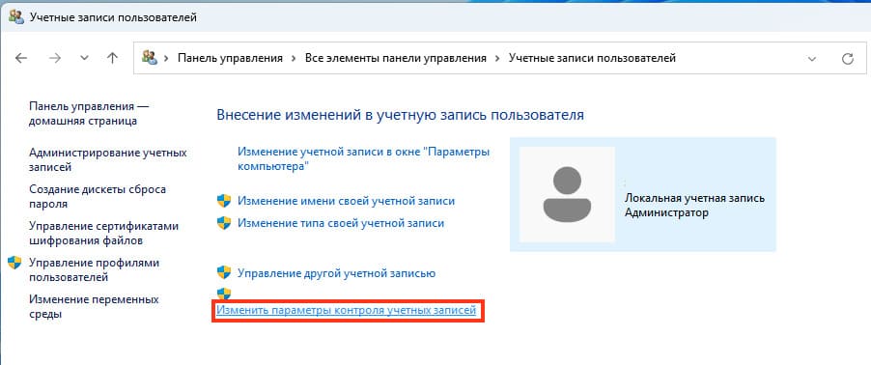Screen dimensions: 871x365
Task: Click 'Изменить параметры контроля учетных записей' link
Action: (346, 310)
